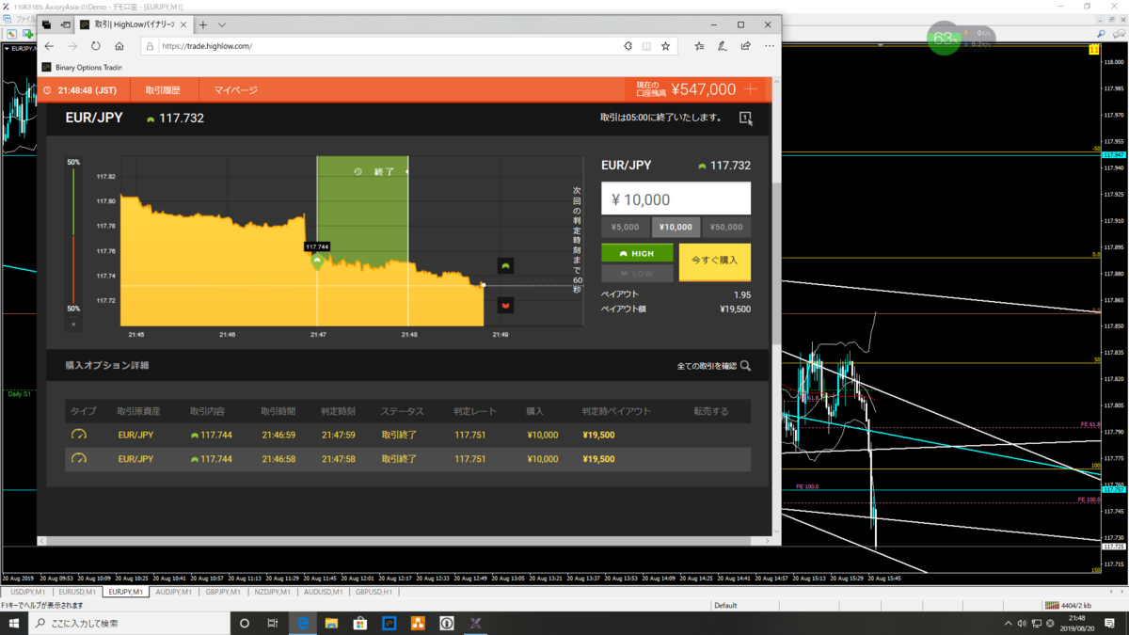Click the browser refresh icon
The height and width of the screenshot is (635, 1129).
point(96,46)
